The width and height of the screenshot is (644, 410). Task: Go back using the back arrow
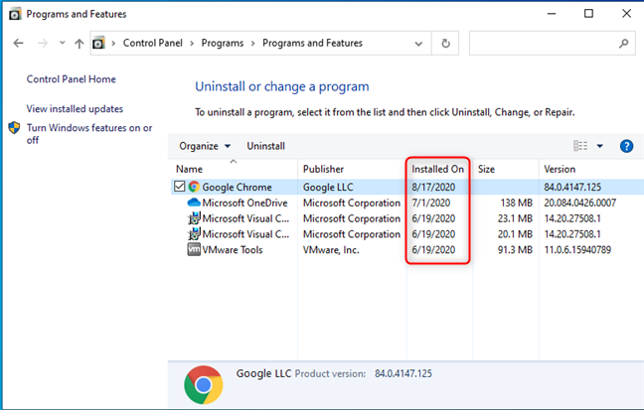18,43
